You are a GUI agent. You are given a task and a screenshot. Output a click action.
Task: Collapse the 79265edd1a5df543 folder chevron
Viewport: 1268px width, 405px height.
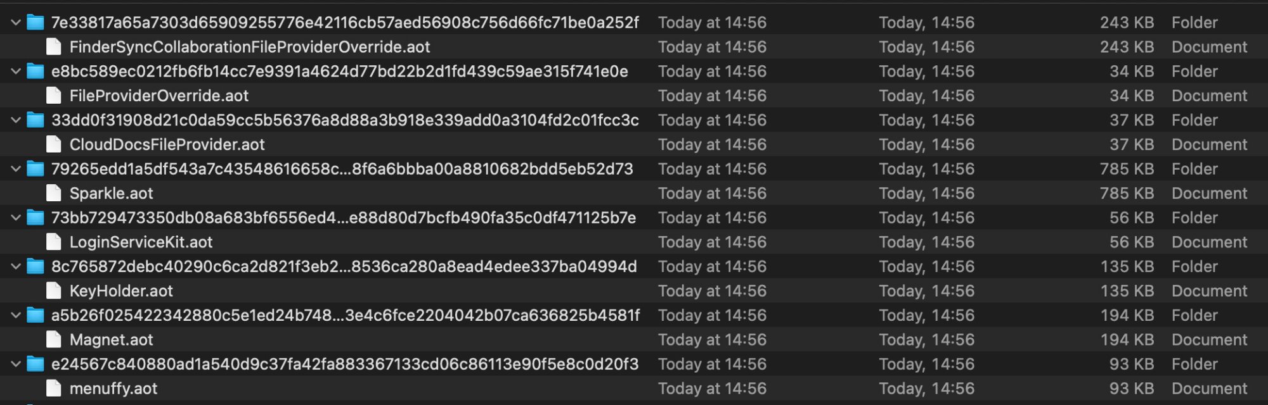[16, 169]
